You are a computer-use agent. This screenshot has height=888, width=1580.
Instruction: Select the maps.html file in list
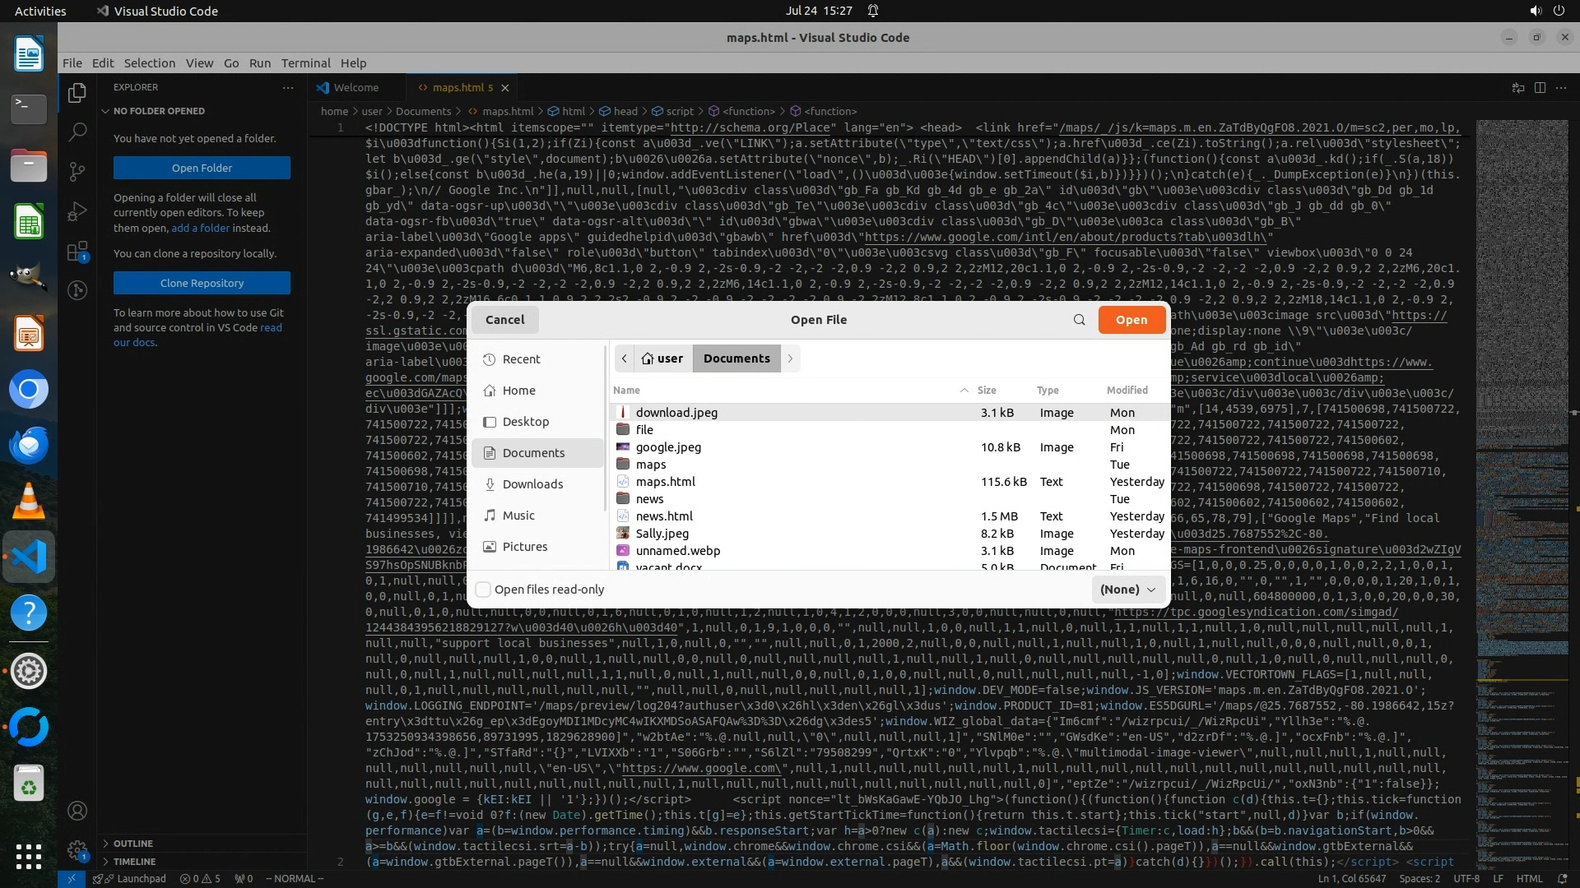pos(665,482)
